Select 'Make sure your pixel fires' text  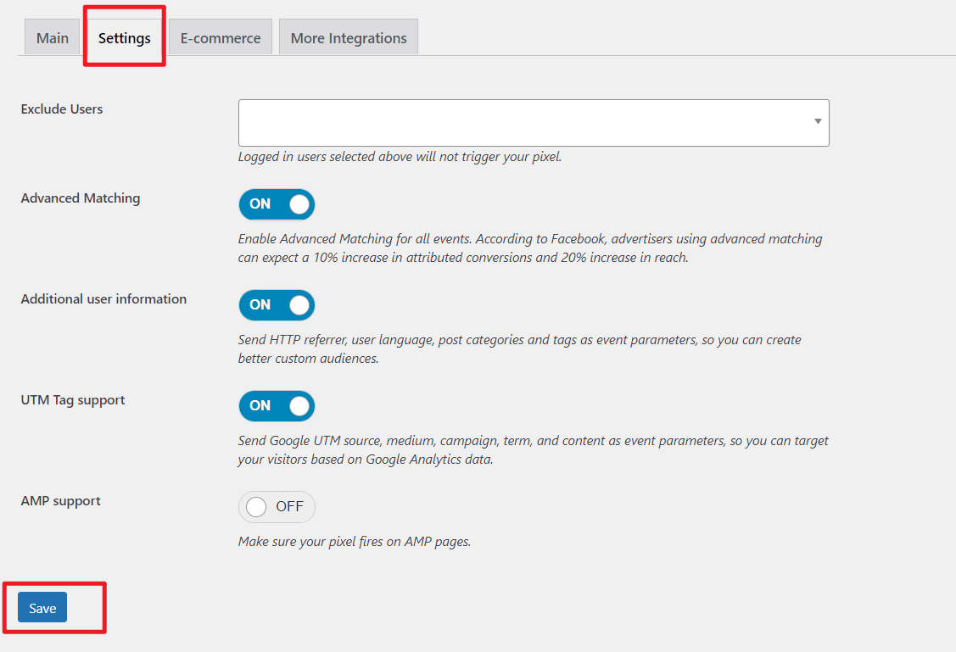pos(355,542)
